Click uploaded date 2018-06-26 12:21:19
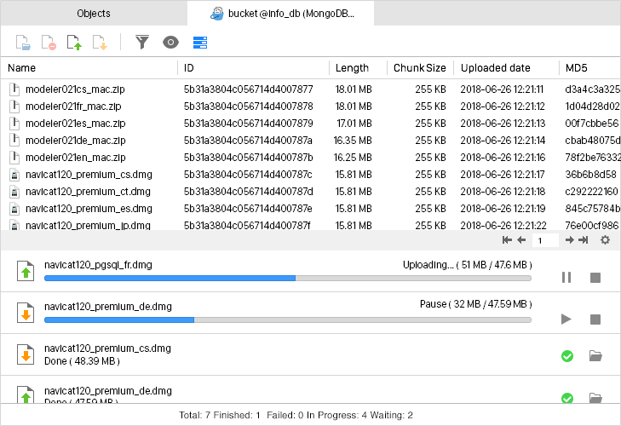 [x=503, y=209]
